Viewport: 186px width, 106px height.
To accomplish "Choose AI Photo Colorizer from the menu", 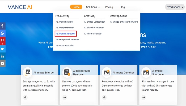I will (x=93, y=34).
